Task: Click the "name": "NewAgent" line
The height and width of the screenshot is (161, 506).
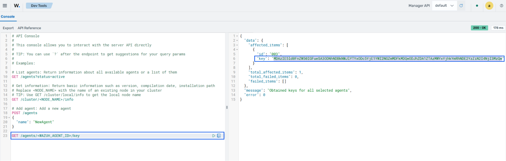Action: (x=35, y=122)
